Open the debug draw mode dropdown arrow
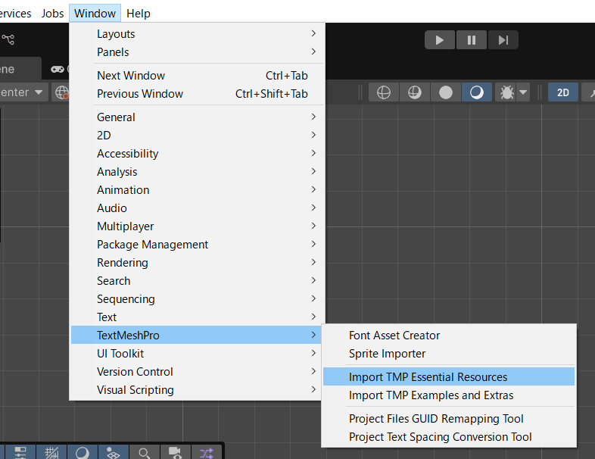 523,92
